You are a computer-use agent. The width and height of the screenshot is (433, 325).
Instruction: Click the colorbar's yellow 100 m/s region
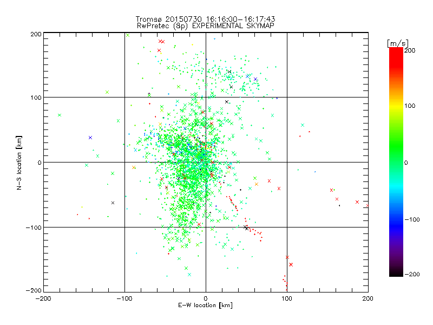point(396,106)
